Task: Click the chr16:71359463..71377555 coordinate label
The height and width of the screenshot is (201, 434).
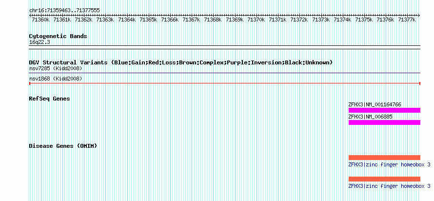Action: pos(64,11)
